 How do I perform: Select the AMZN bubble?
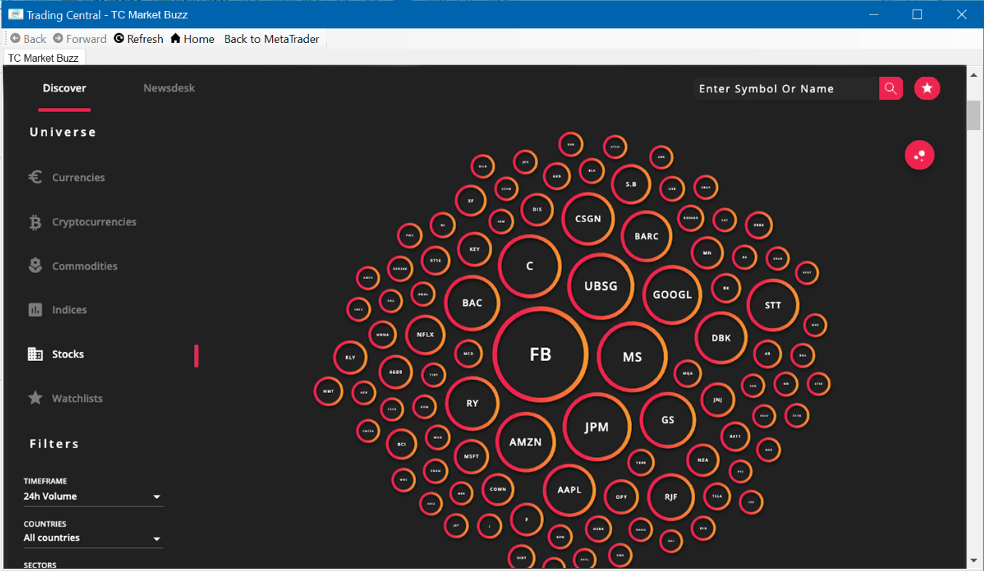coord(525,442)
